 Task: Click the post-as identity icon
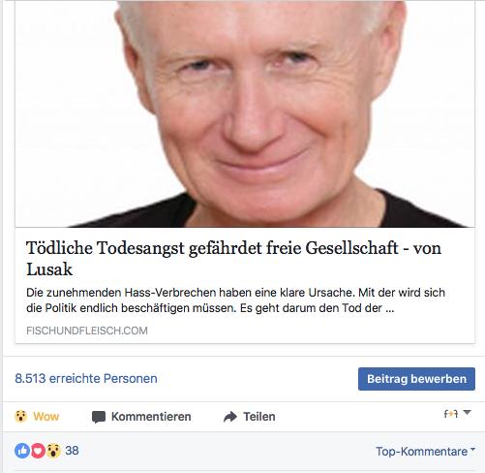[451, 414]
